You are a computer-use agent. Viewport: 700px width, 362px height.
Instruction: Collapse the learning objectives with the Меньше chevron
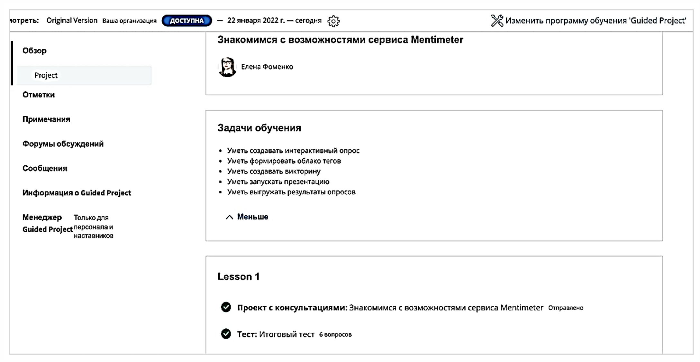[229, 217]
